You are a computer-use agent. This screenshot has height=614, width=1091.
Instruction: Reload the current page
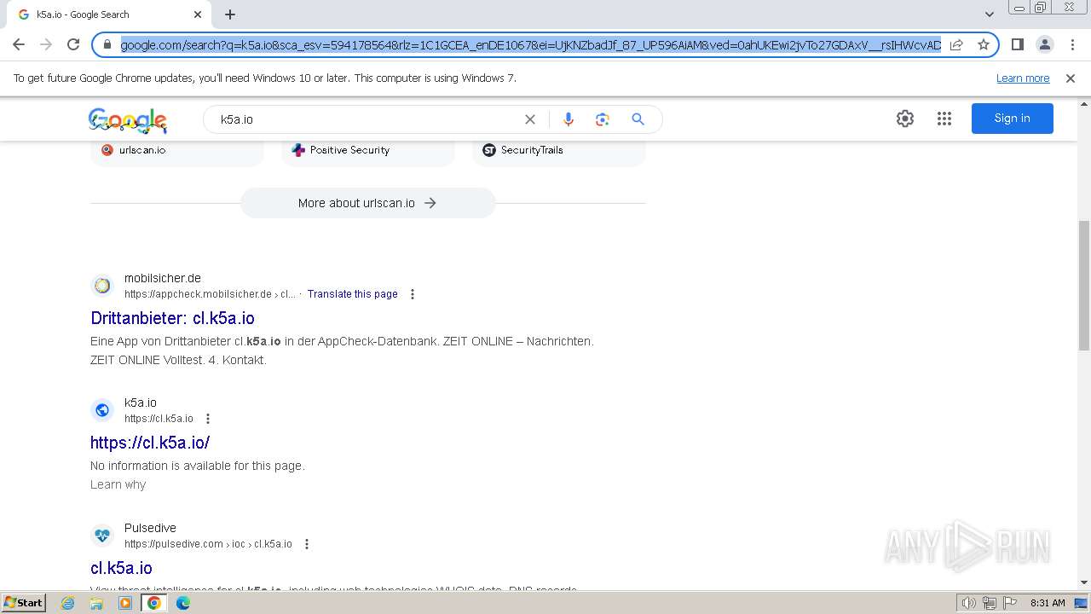[x=73, y=44]
